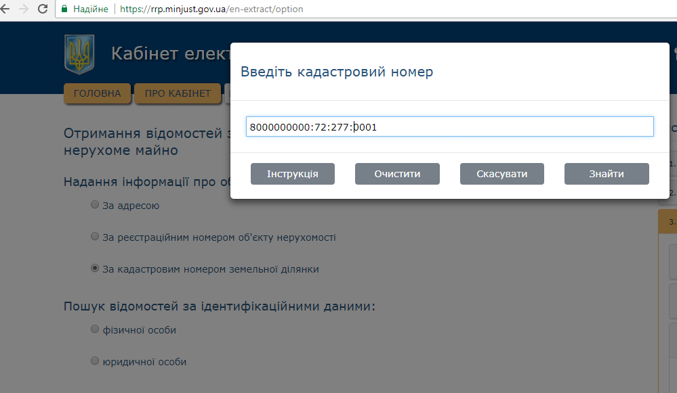Image resolution: width=677 pixels, height=393 pixels.
Task: Click the Ukrainian coat of arms logo
Action: [79, 54]
